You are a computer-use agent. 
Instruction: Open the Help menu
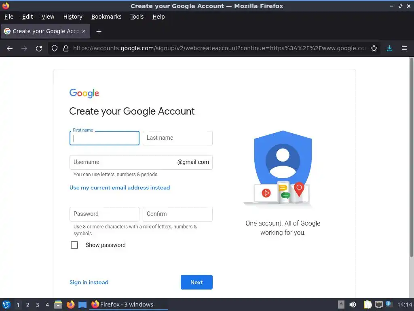[x=158, y=17]
